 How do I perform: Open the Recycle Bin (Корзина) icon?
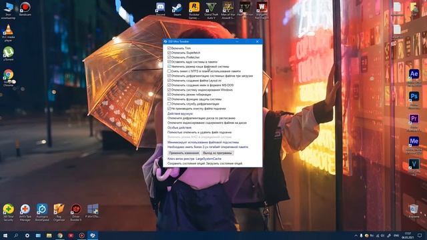click(x=414, y=211)
